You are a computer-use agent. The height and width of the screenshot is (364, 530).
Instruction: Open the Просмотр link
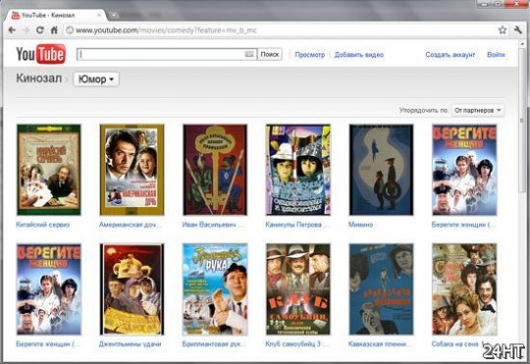click(x=309, y=55)
